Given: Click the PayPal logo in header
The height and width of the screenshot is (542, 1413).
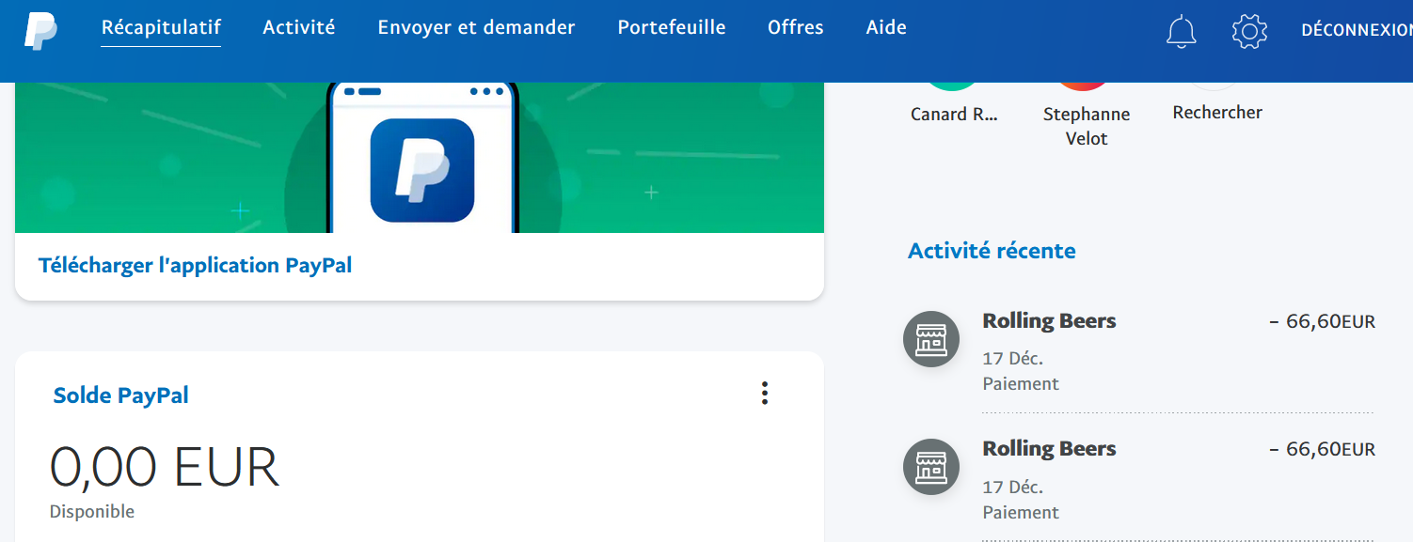Looking at the screenshot, I should coord(40,31).
